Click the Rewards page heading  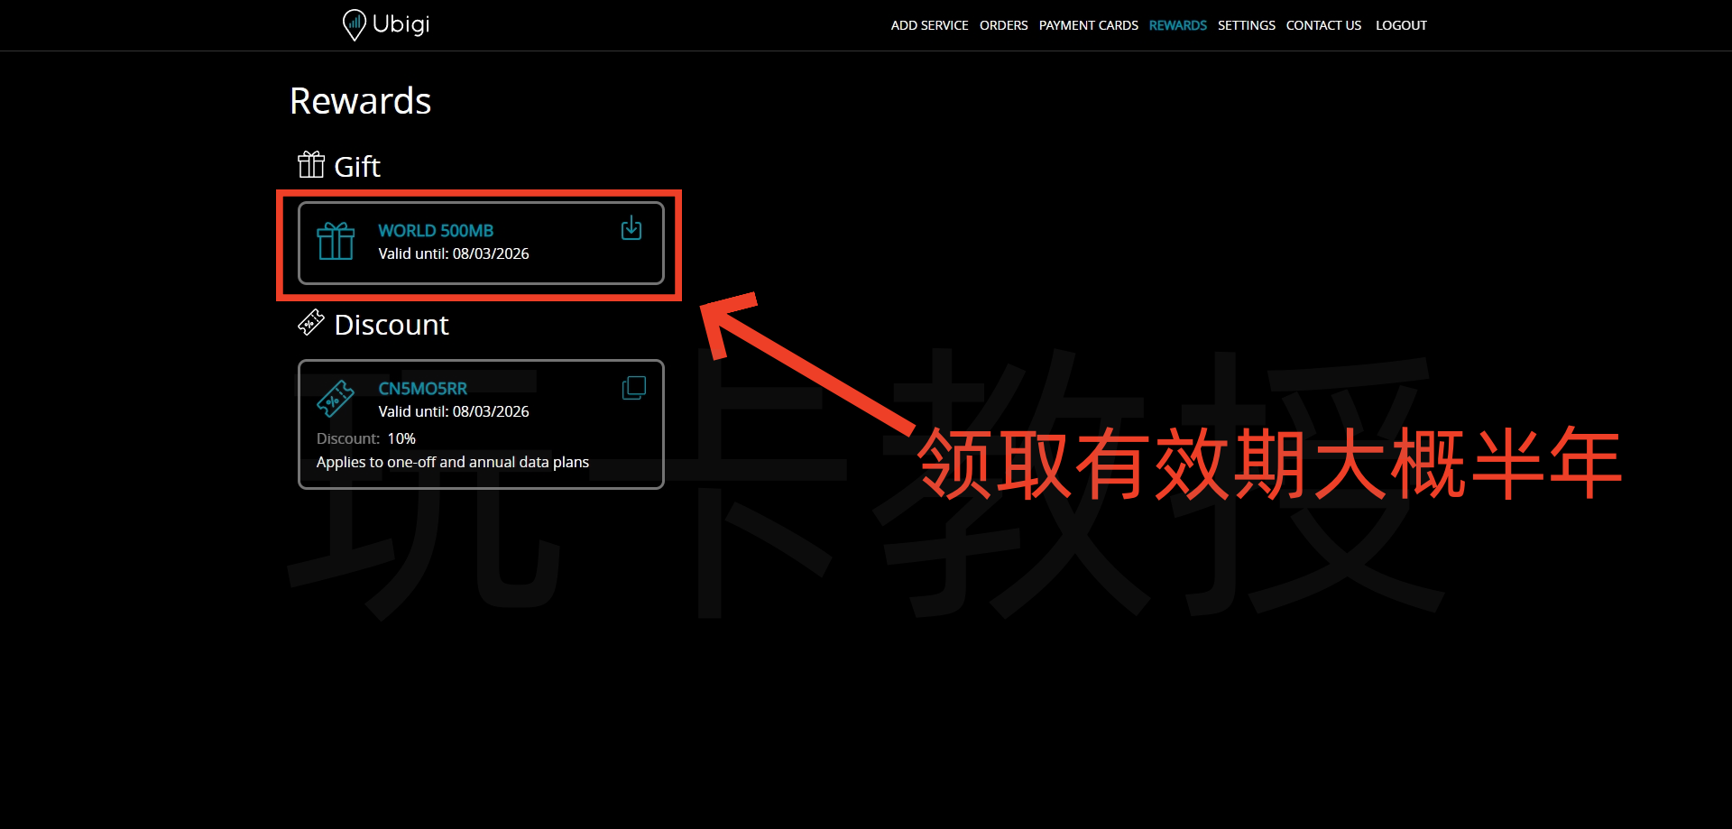click(x=360, y=101)
